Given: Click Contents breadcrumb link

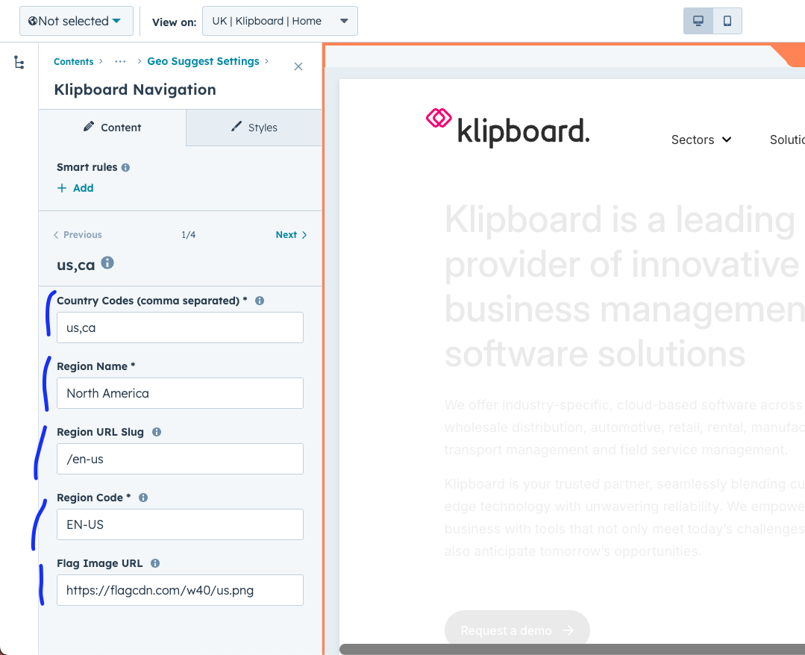Looking at the screenshot, I should click(73, 62).
